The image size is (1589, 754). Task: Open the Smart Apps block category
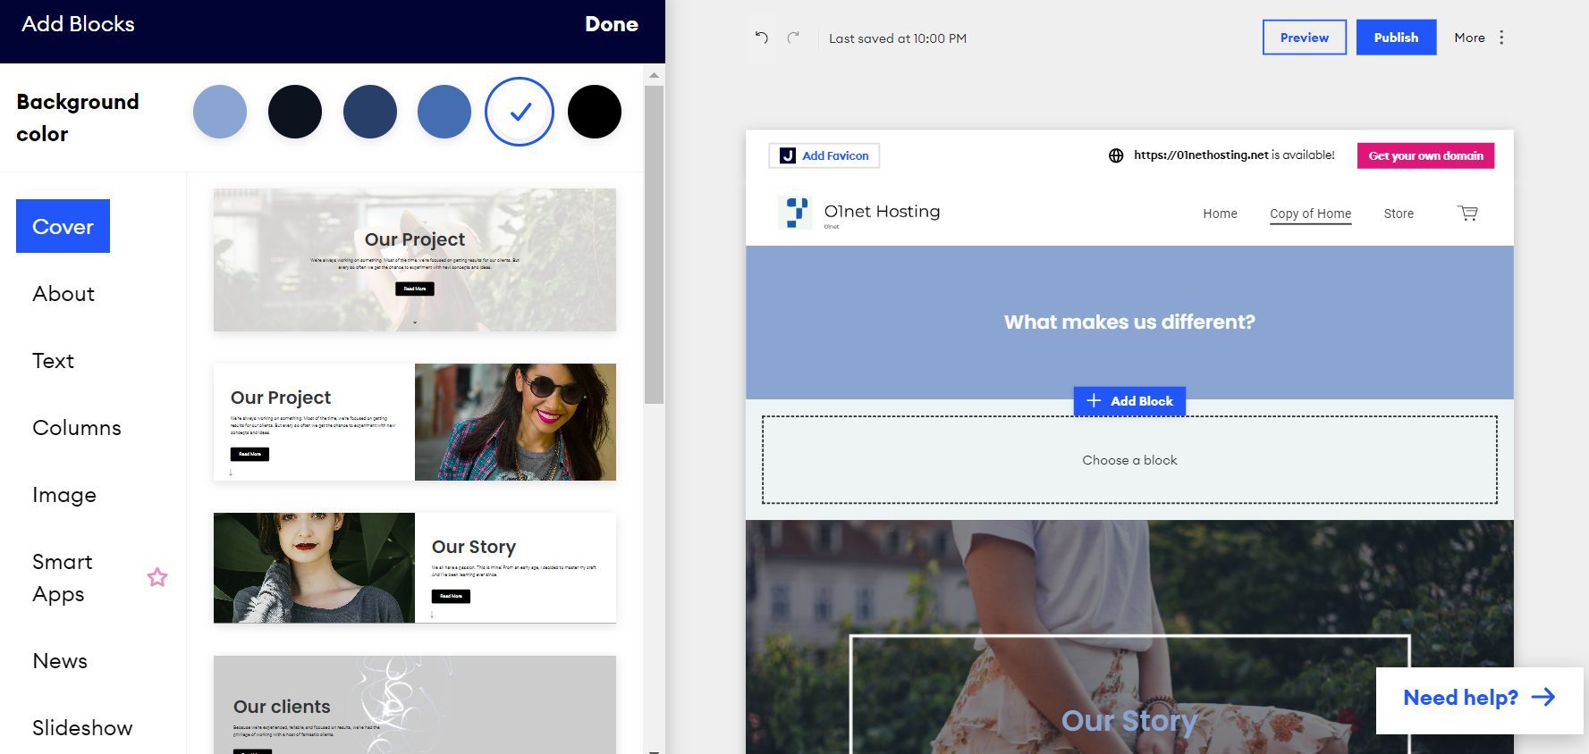pyautogui.click(x=63, y=578)
